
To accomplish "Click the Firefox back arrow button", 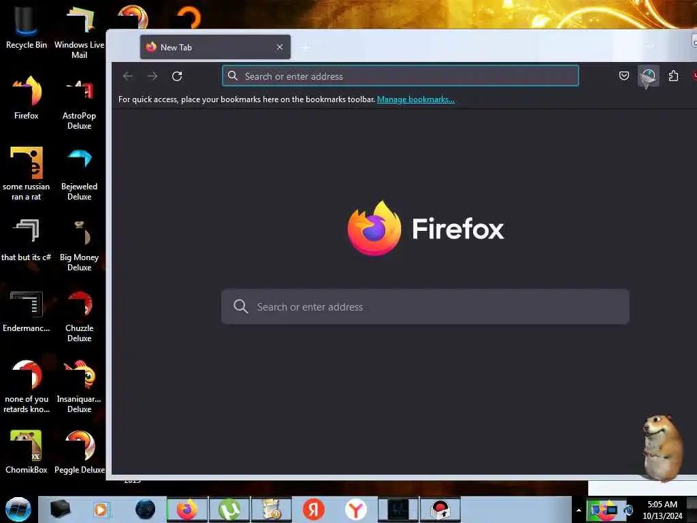I will [128, 76].
